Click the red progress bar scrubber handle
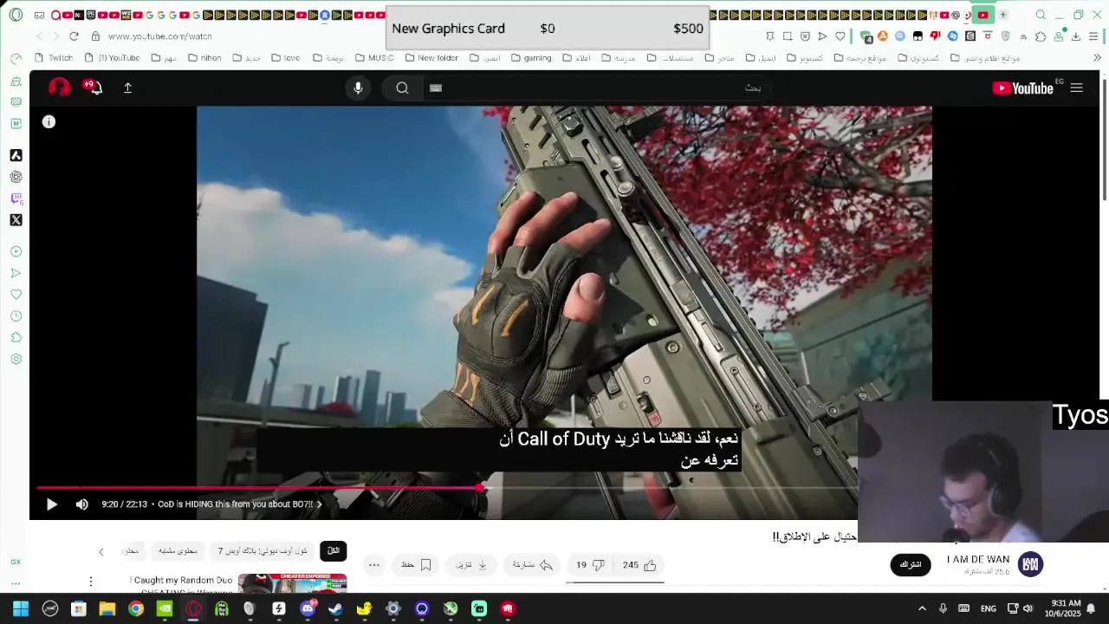This screenshot has width=1109, height=624. (x=480, y=488)
